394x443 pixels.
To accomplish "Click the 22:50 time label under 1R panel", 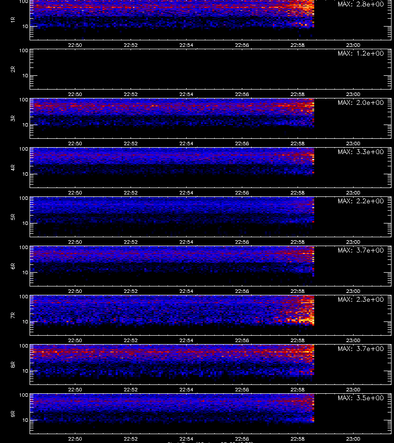I will click(75, 45).
